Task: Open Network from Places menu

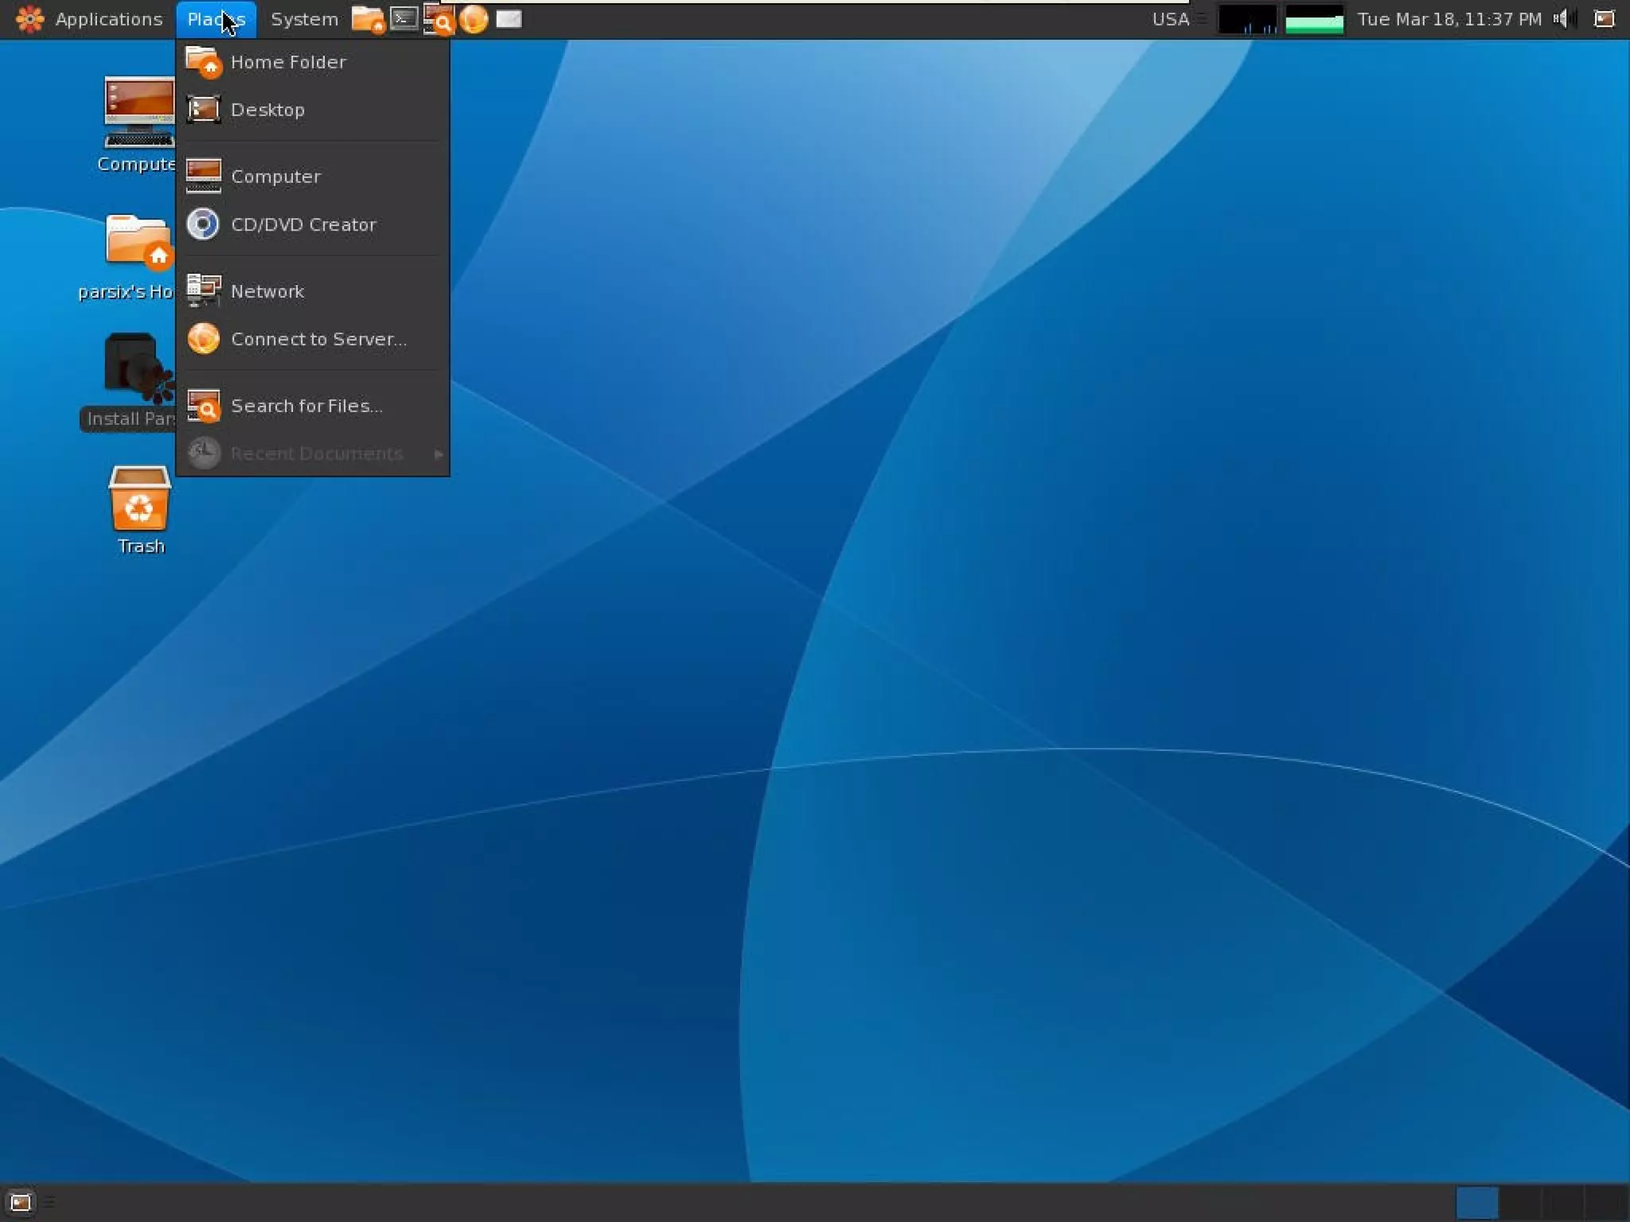Action: pos(267,291)
